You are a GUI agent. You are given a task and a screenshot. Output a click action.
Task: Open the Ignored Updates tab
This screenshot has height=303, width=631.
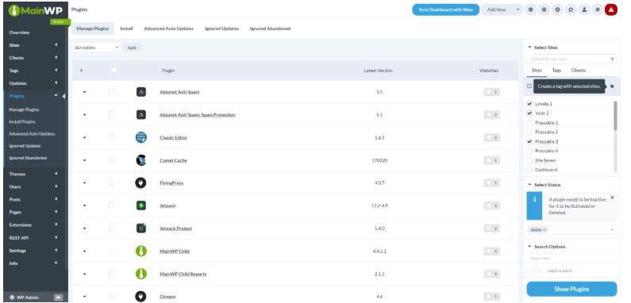point(221,29)
